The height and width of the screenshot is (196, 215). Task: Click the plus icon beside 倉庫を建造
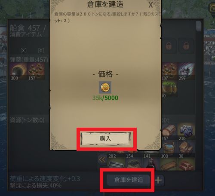point(158,180)
